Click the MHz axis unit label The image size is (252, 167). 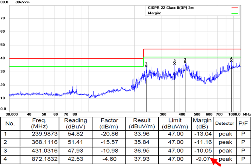tap(247, 114)
